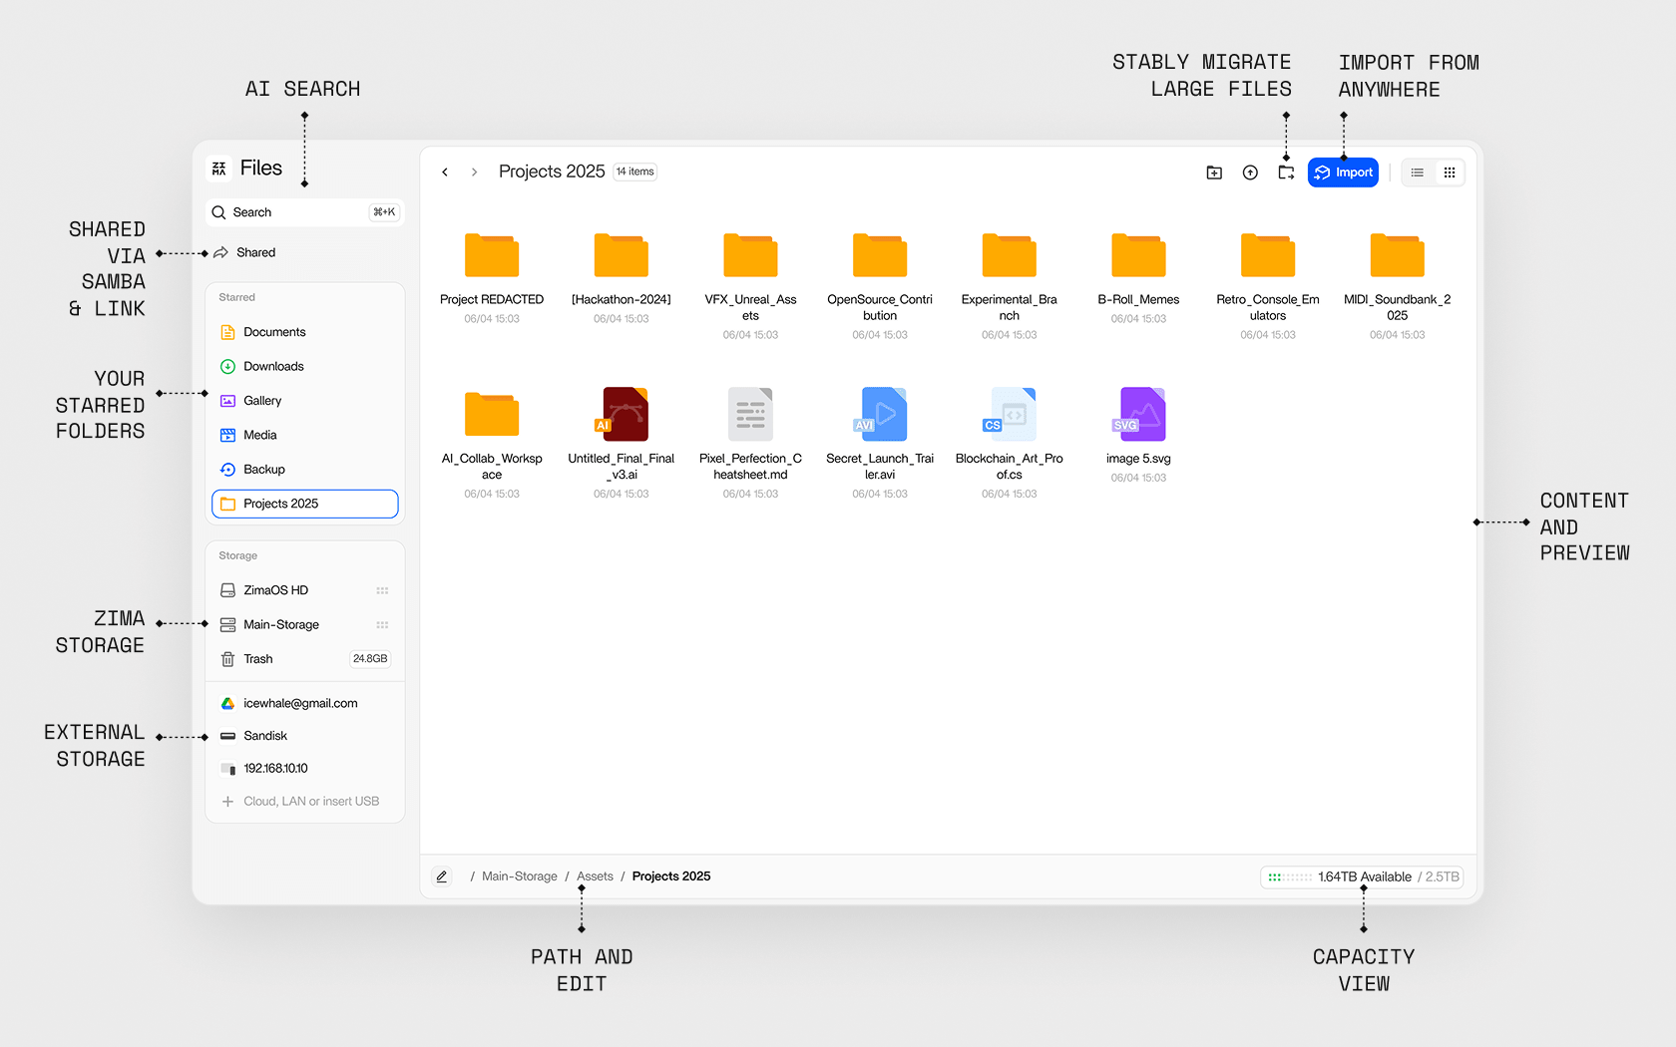Click the Projects 2025 title heading
The image size is (1676, 1047).
pyautogui.click(x=552, y=172)
